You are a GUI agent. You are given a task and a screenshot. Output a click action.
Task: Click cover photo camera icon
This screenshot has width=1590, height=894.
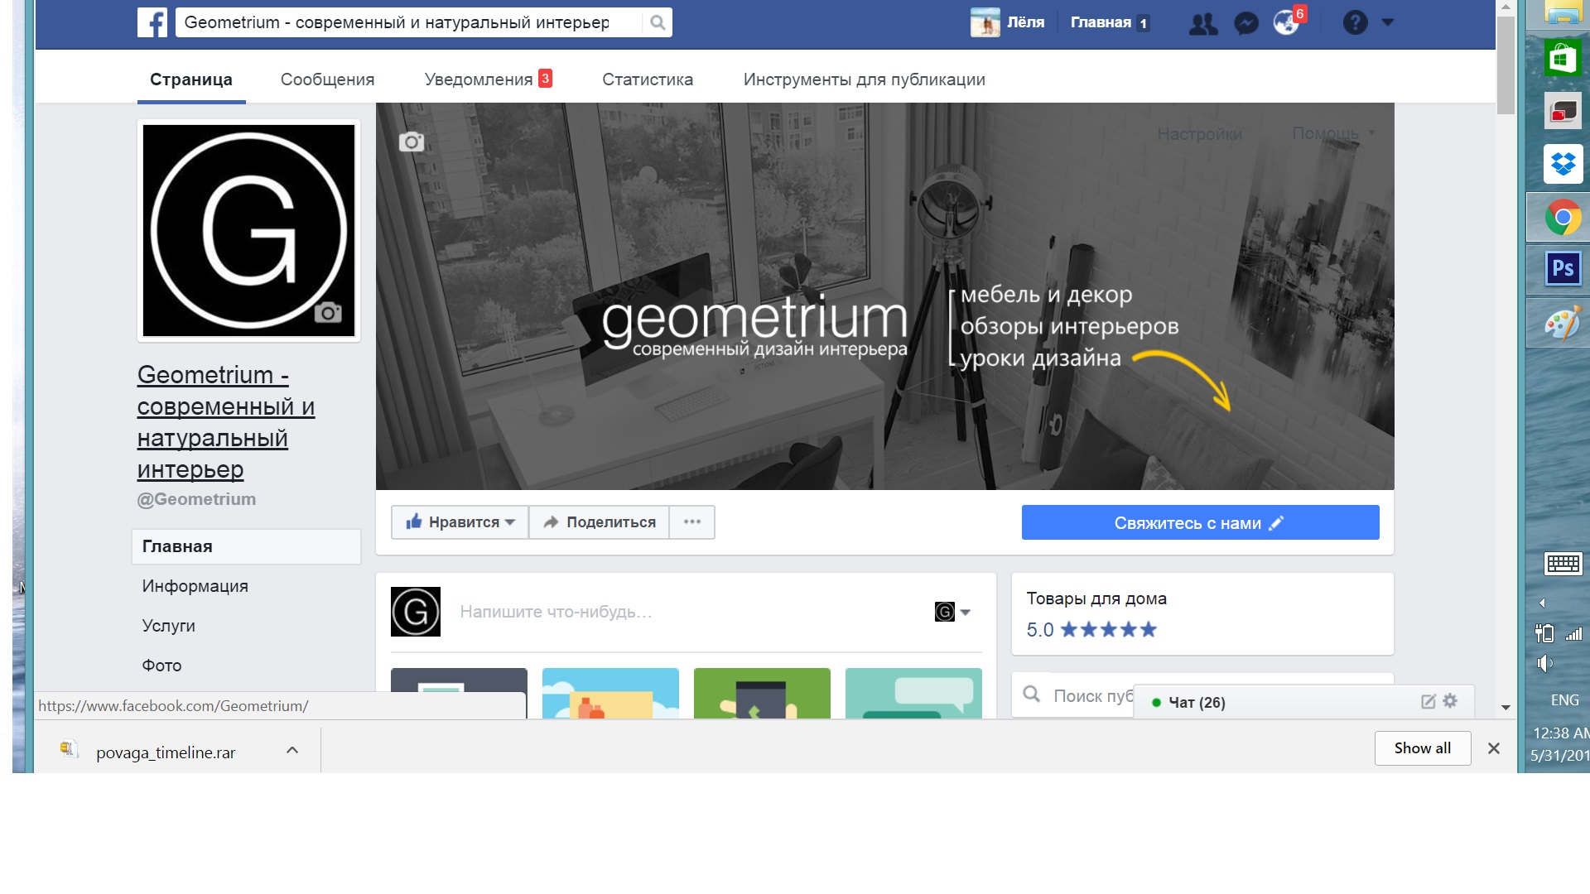(412, 142)
